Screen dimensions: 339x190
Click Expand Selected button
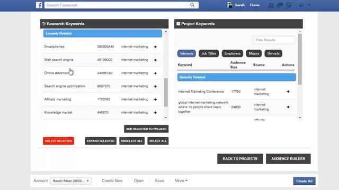point(101,141)
